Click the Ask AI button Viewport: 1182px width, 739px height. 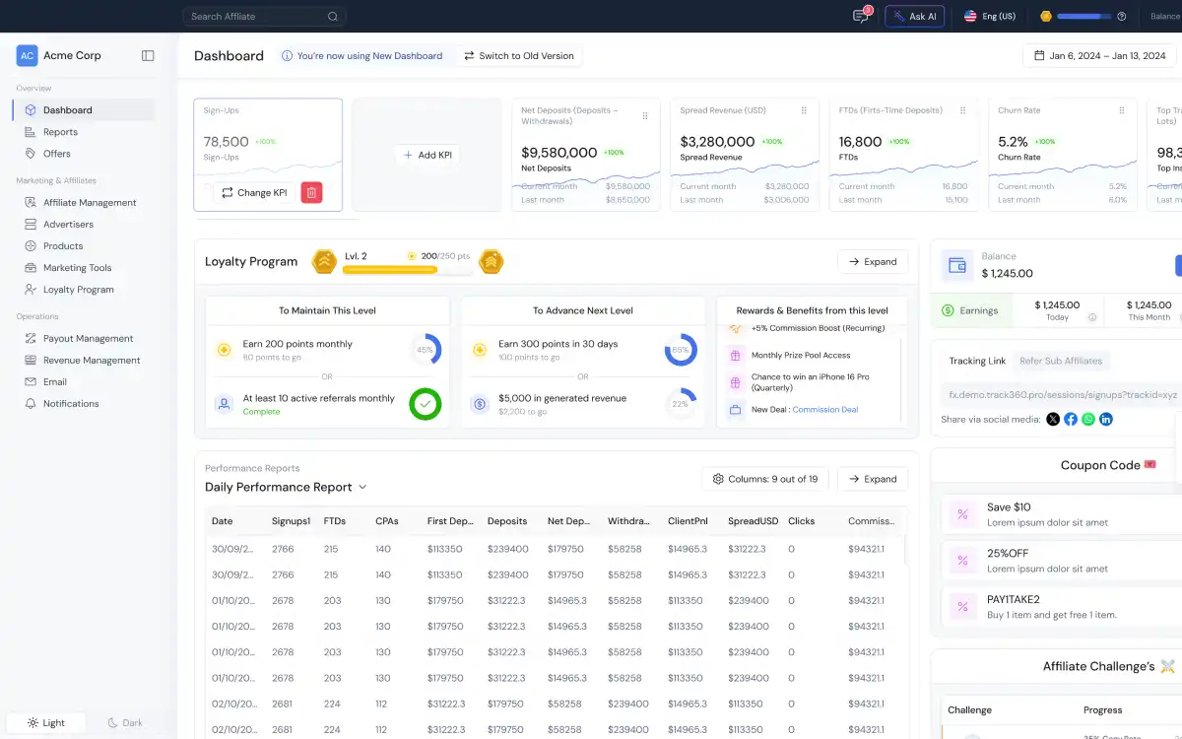click(915, 16)
